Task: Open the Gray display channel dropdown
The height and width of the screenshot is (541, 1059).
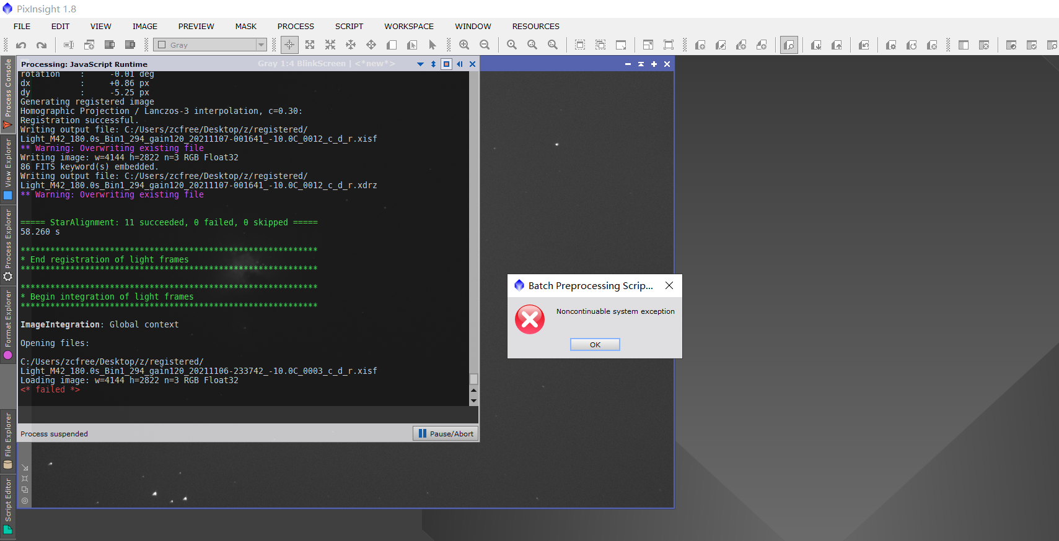Action: click(210, 45)
